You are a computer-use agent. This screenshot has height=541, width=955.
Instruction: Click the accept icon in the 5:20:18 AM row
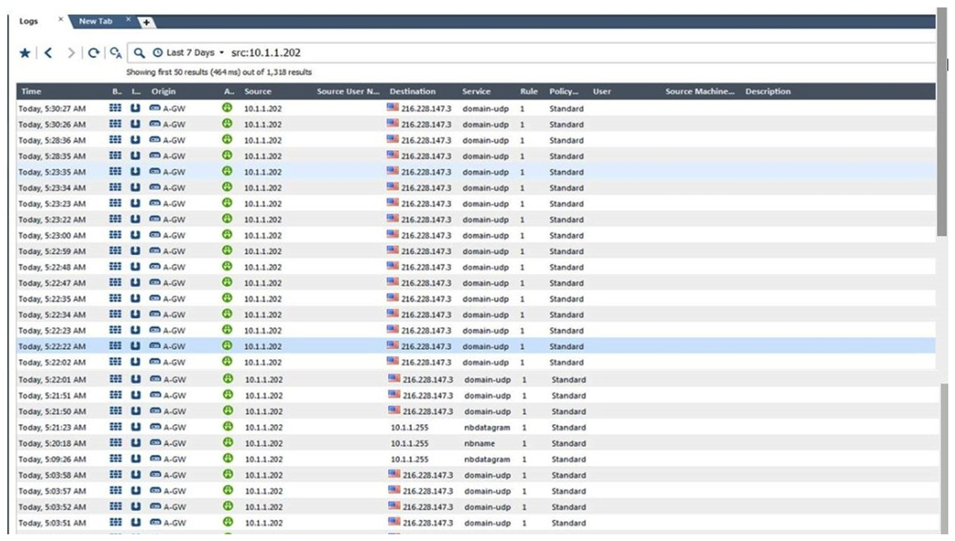(x=228, y=442)
